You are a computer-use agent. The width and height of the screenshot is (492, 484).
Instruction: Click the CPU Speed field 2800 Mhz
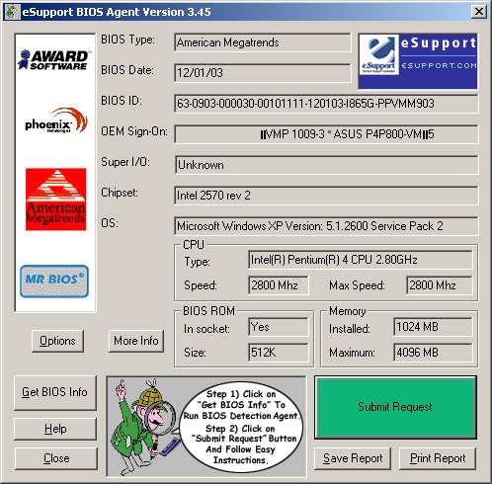(279, 285)
